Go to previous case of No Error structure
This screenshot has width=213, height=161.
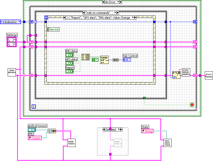click(x=103, y=2)
